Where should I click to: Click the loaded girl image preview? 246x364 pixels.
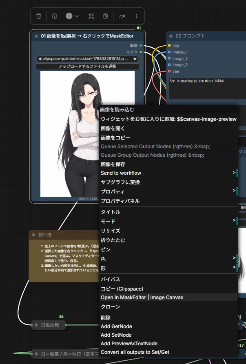coord(70,134)
